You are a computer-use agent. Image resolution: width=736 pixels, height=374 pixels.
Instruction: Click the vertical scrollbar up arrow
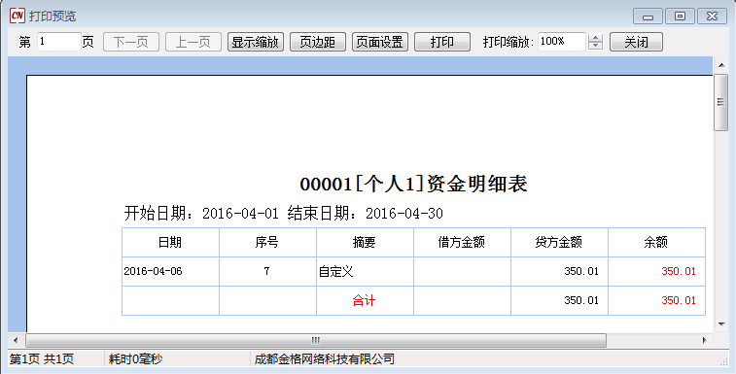tap(720, 65)
